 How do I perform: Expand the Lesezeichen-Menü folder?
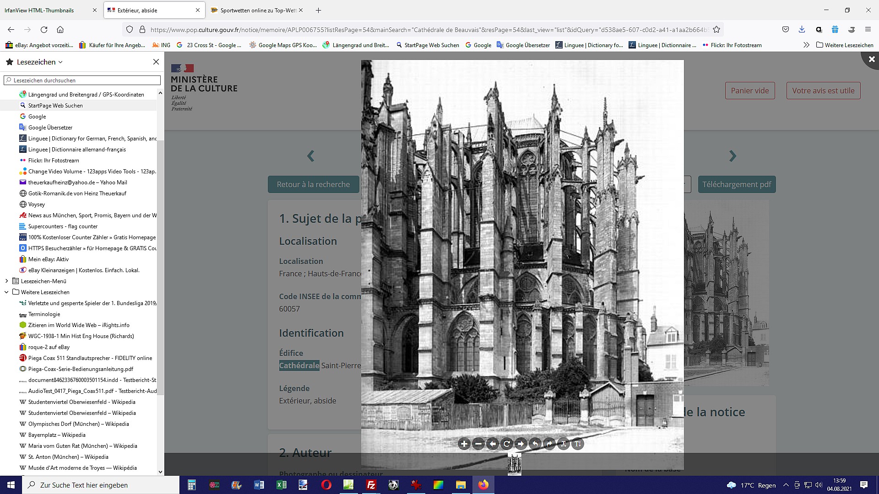click(6, 281)
